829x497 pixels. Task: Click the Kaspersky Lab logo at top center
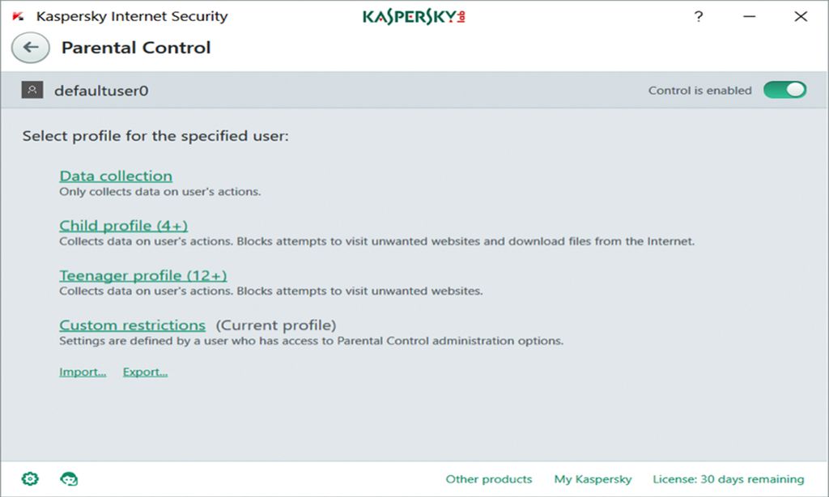coord(415,15)
